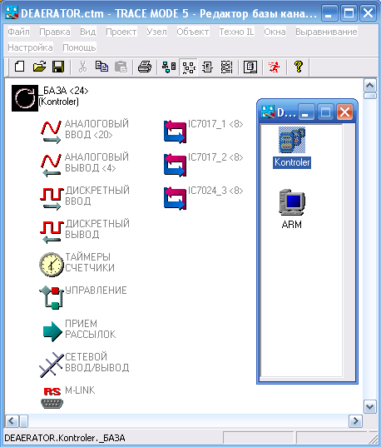Select the ARM computer node icon
The image size is (381, 447).
[x=292, y=202]
